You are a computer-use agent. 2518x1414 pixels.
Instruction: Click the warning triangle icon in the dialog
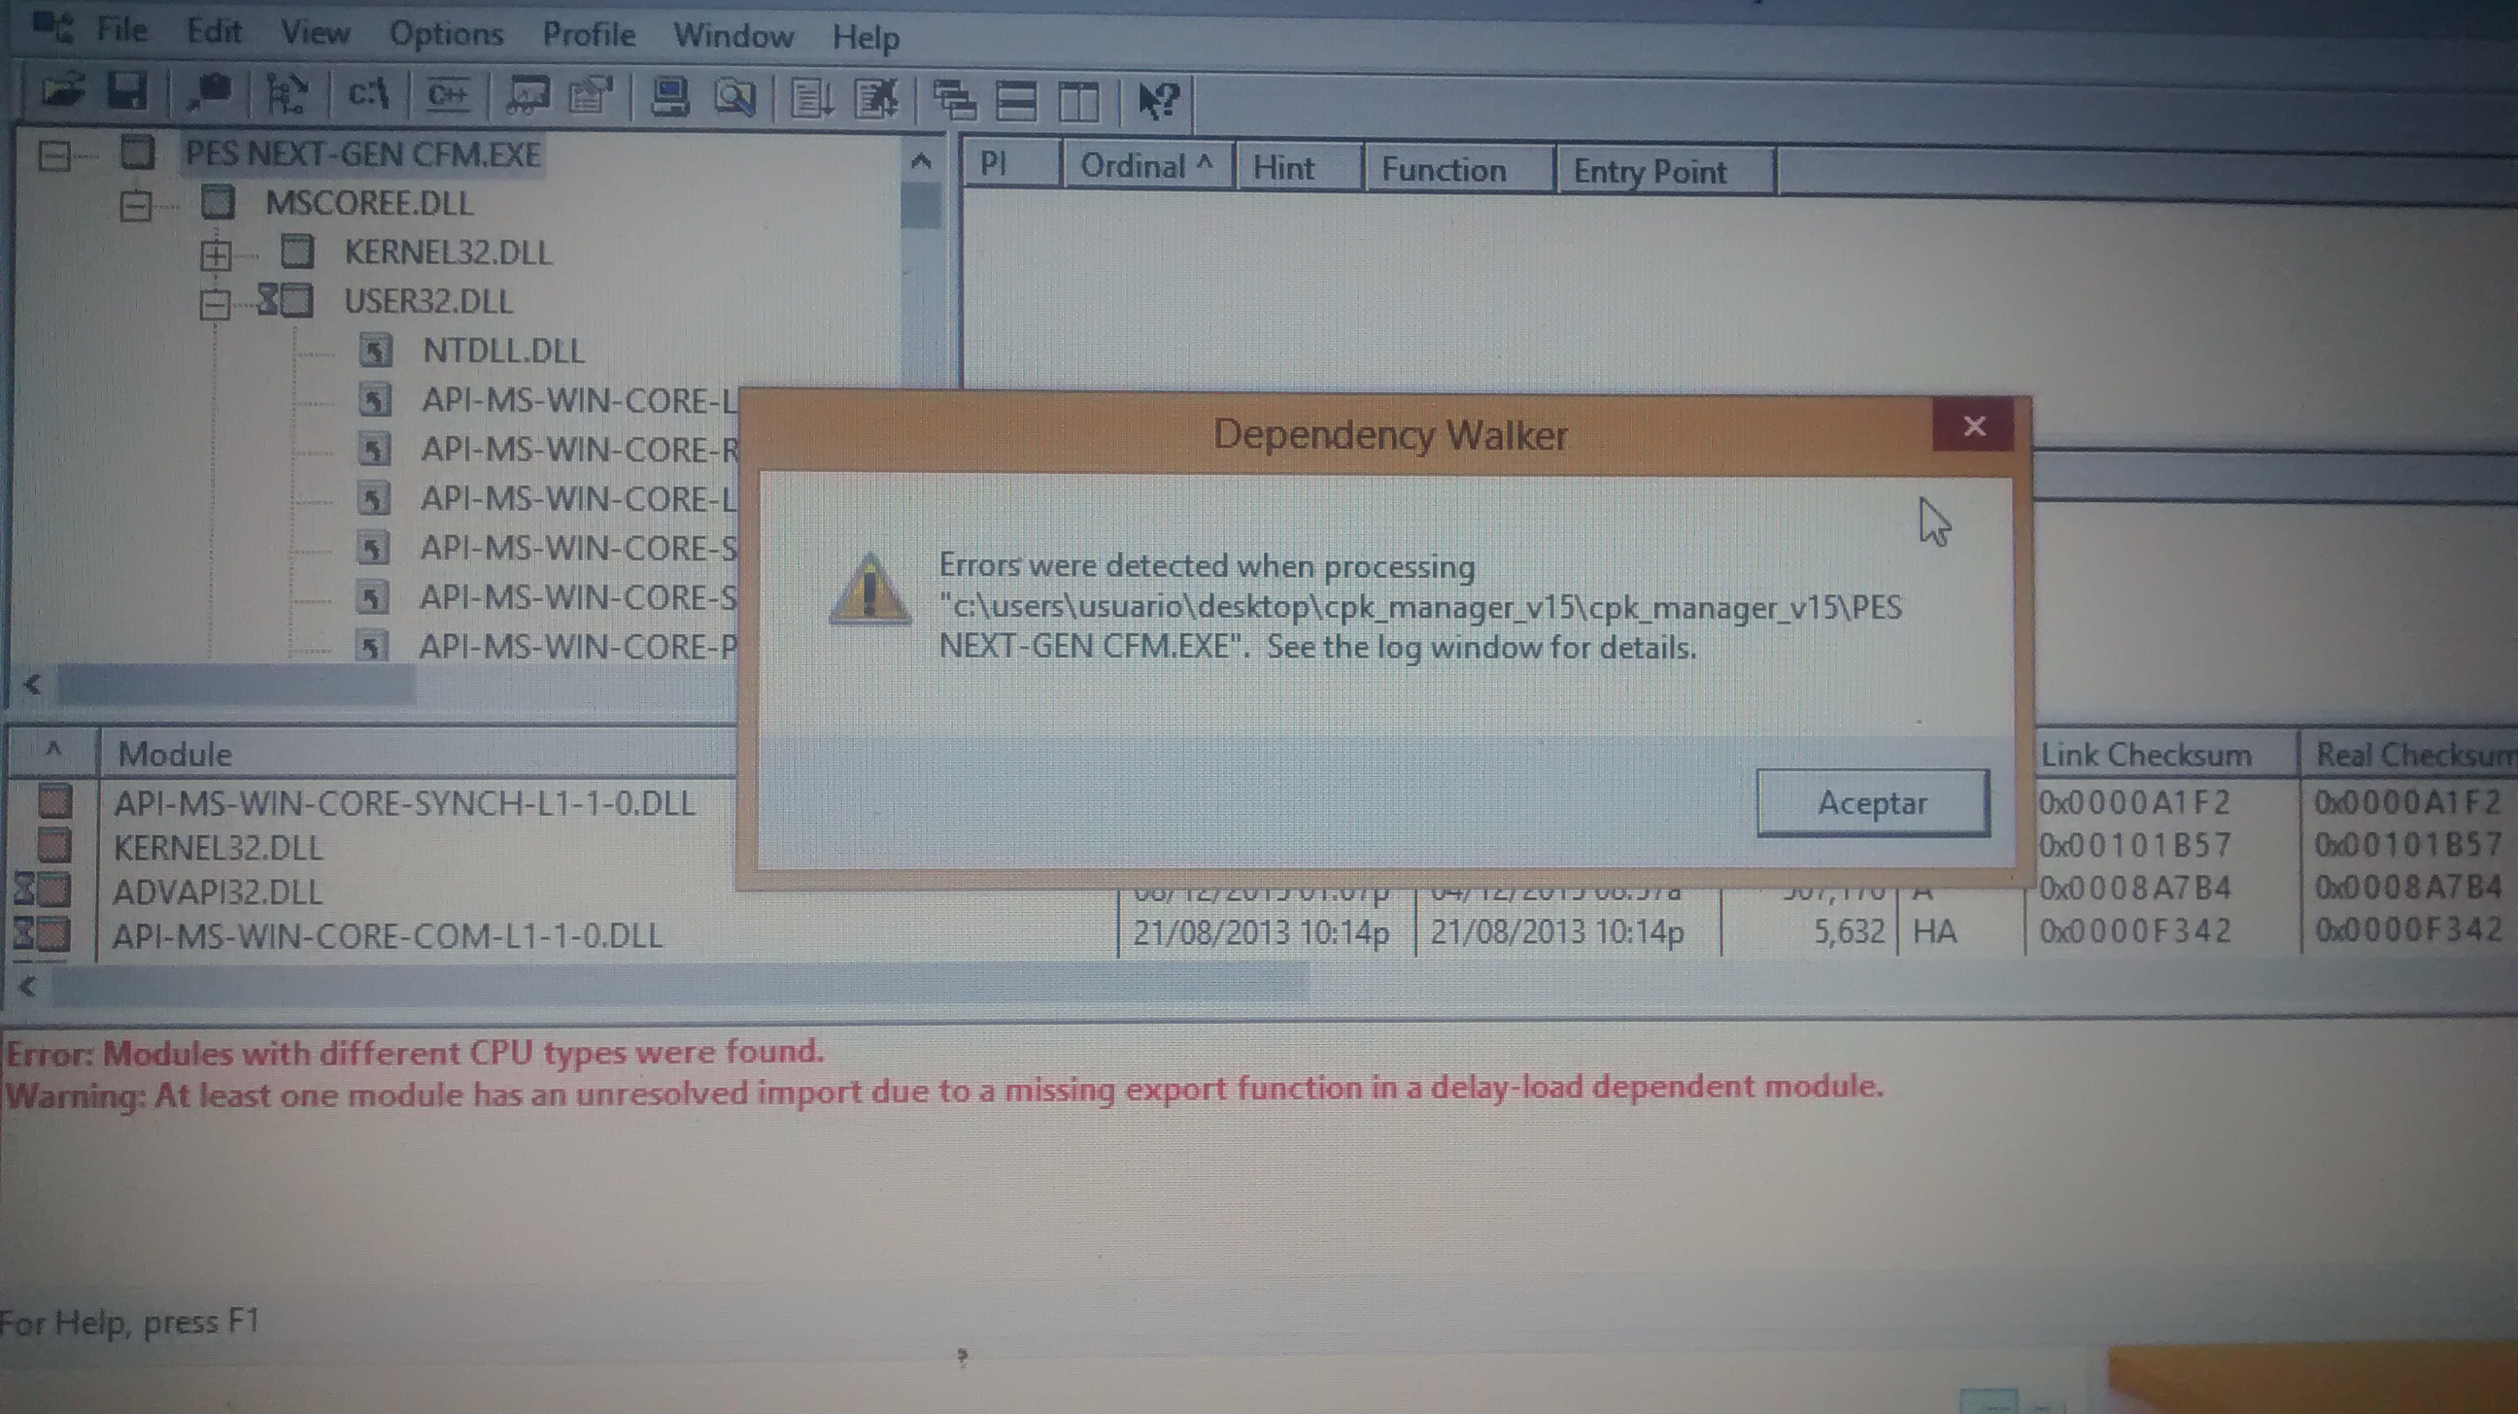pos(869,589)
